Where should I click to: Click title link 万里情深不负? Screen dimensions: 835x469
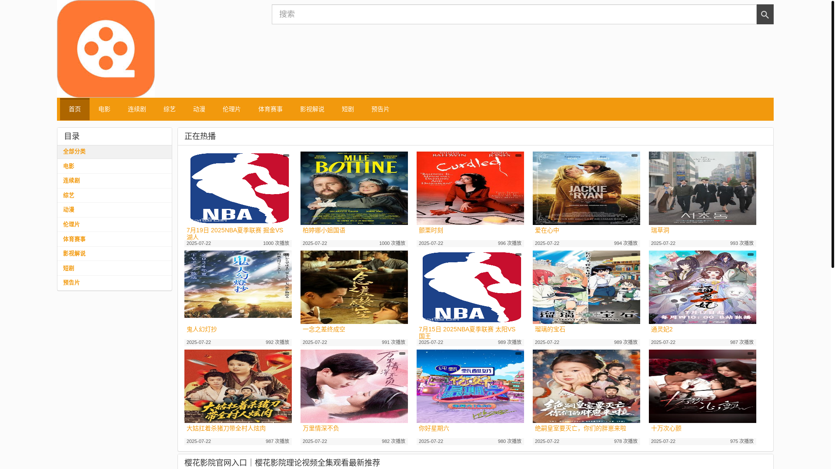coord(321,428)
